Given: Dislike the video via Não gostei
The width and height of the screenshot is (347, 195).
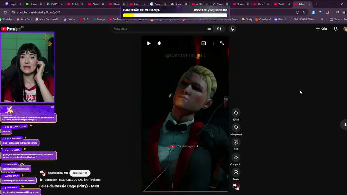Looking at the screenshot, I should coord(236,127).
